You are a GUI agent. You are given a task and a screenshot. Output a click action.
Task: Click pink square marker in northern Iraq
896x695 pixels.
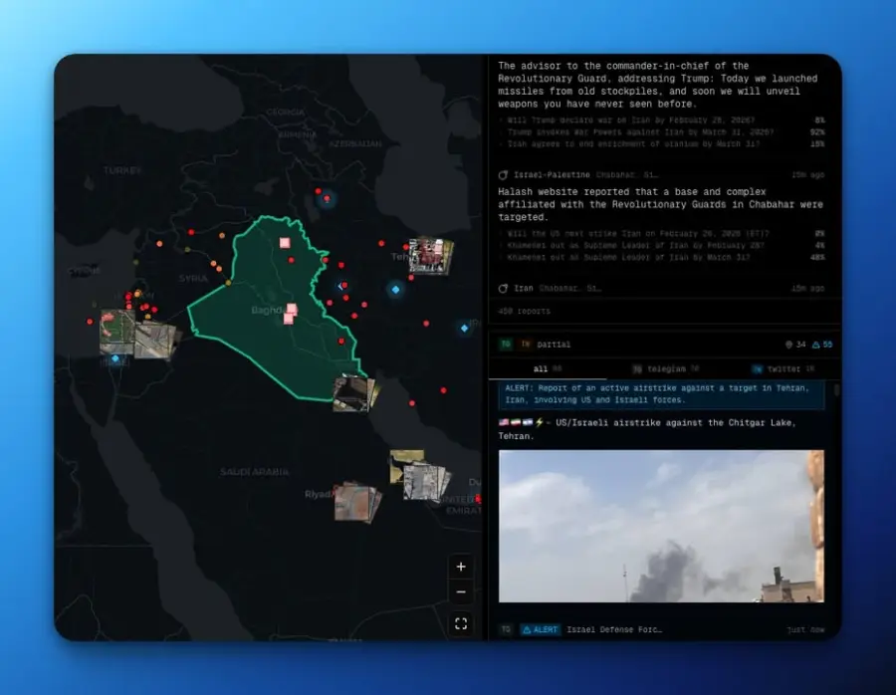tap(285, 243)
